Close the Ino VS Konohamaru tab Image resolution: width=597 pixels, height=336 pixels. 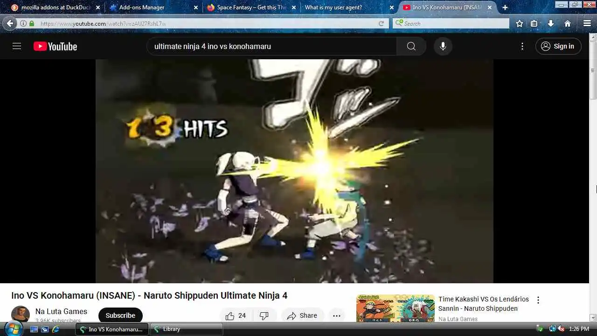point(490,7)
